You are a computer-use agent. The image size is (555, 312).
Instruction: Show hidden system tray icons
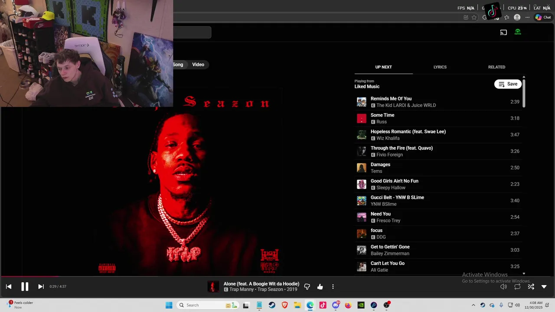click(x=473, y=305)
